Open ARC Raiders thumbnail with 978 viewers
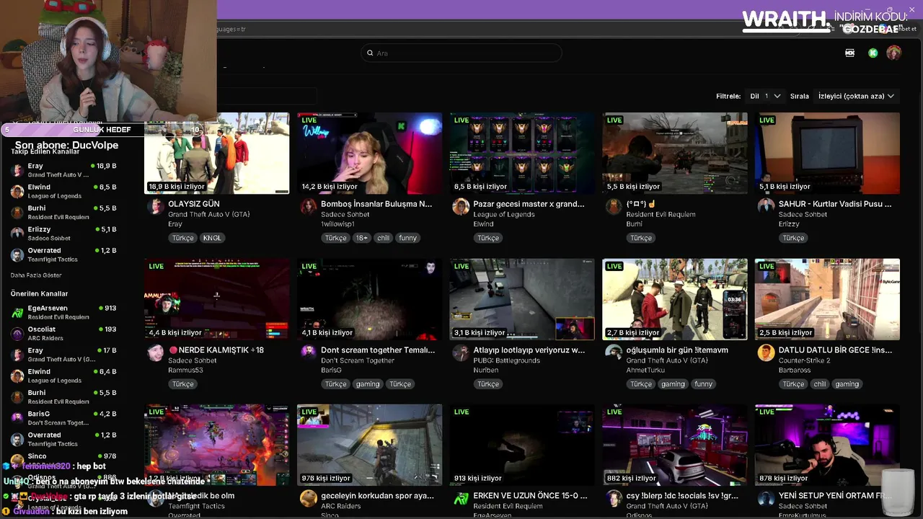Screen dimensions: 923x519 [x=369, y=445]
